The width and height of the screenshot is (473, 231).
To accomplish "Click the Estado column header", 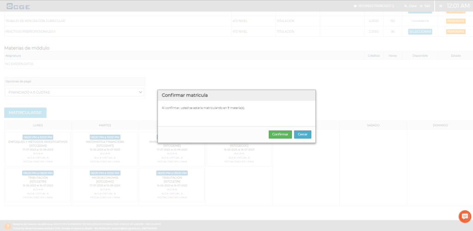I will point(456,56).
